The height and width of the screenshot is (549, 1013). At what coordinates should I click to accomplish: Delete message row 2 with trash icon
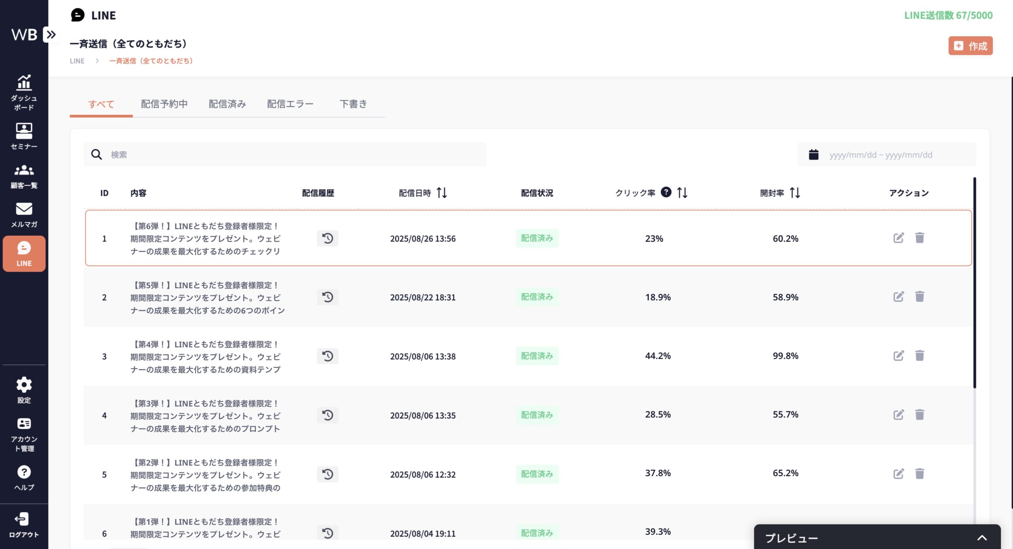click(x=920, y=296)
